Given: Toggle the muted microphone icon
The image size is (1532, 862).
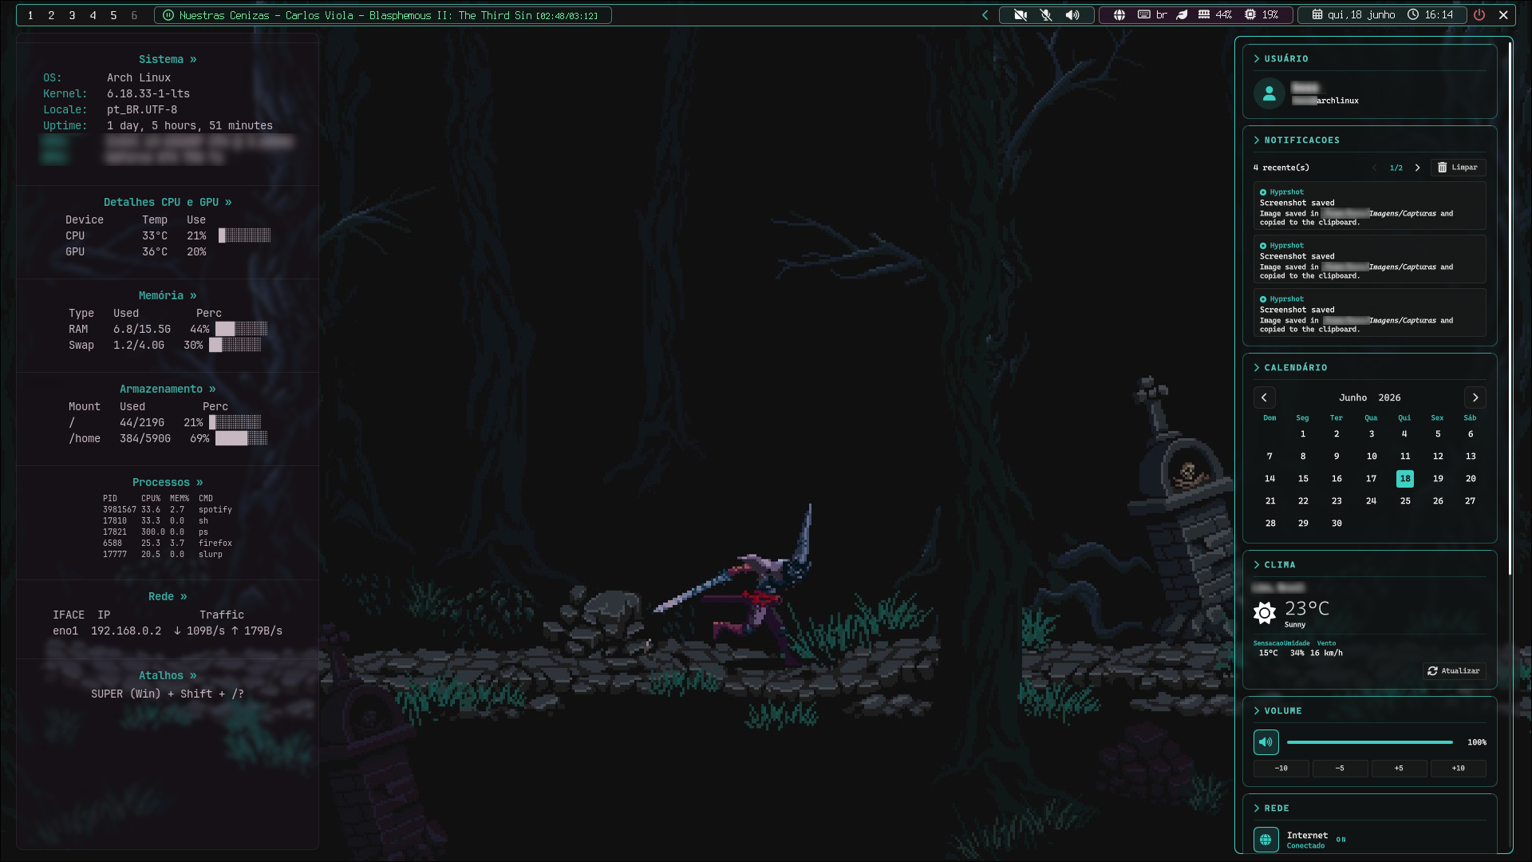Looking at the screenshot, I should [1046, 15].
